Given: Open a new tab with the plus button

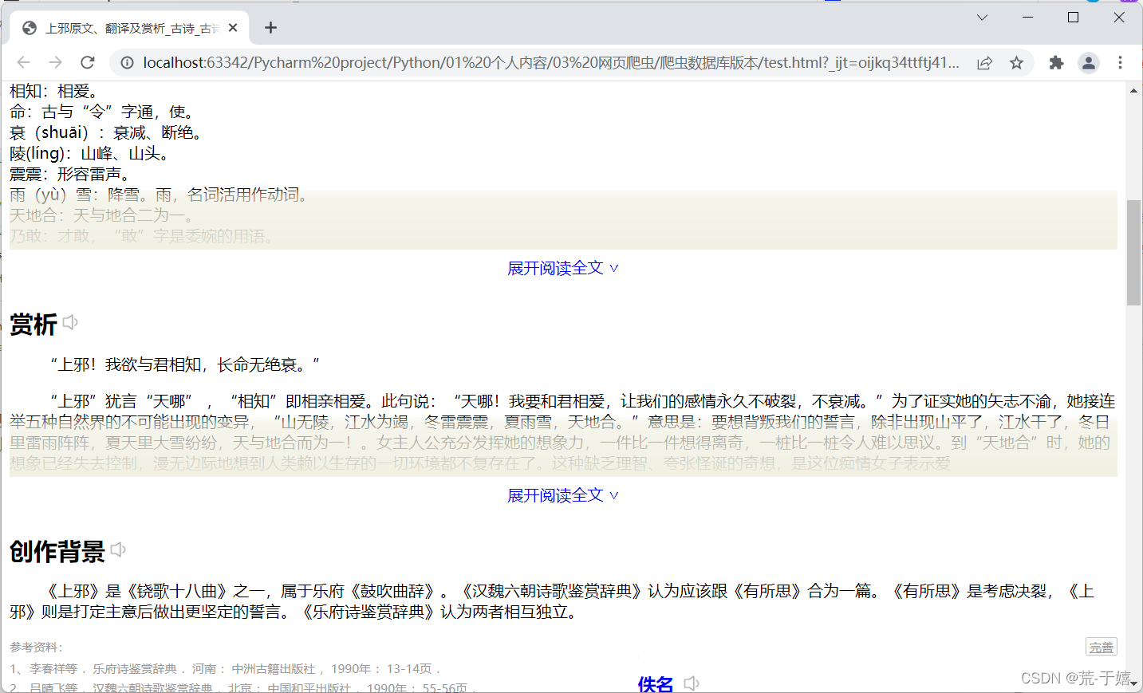Looking at the screenshot, I should (270, 26).
